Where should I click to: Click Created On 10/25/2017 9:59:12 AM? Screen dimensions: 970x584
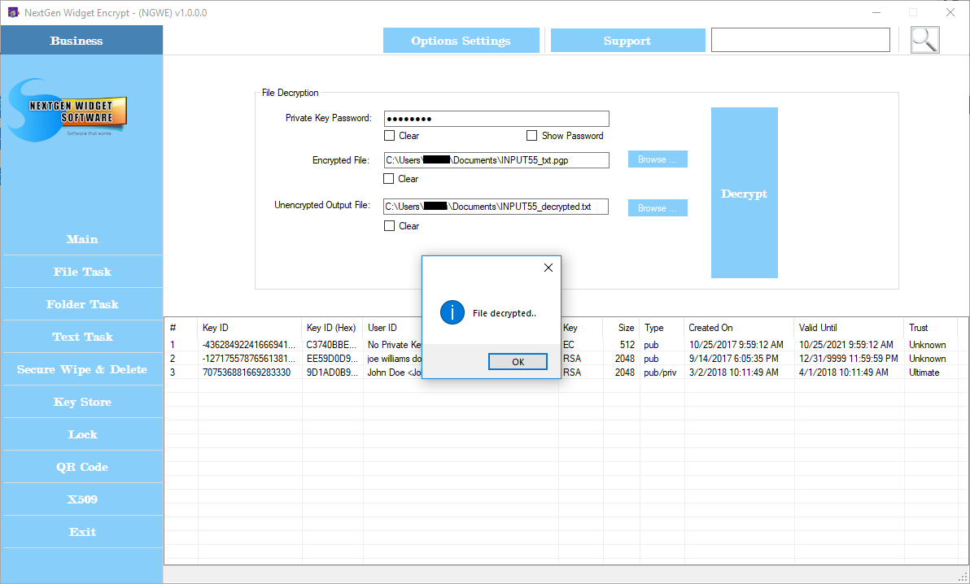coord(736,345)
